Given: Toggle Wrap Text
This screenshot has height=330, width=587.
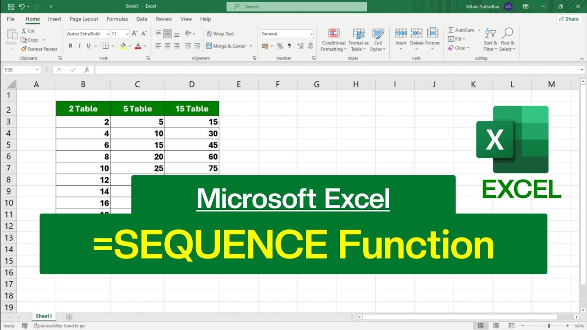Looking at the screenshot, I should point(220,34).
